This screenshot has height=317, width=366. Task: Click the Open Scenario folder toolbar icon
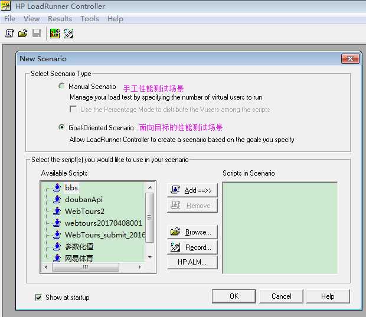pyautogui.click(x=23, y=34)
